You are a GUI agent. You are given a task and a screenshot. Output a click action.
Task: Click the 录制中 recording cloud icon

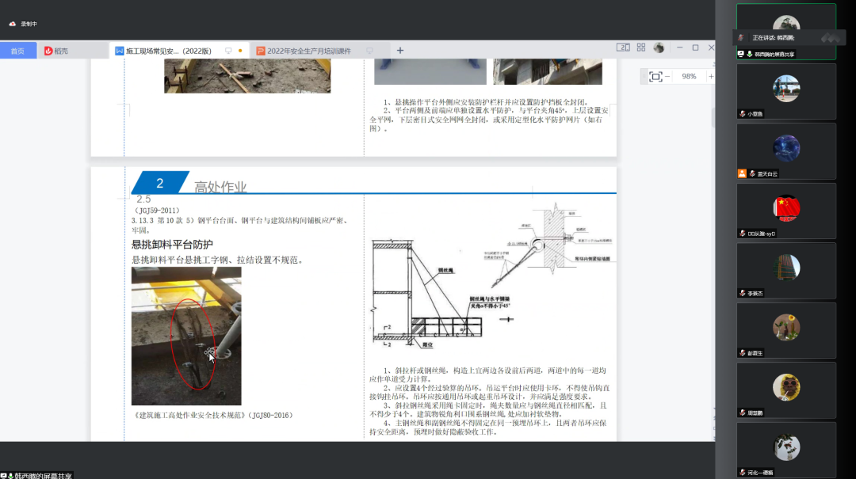point(13,24)
